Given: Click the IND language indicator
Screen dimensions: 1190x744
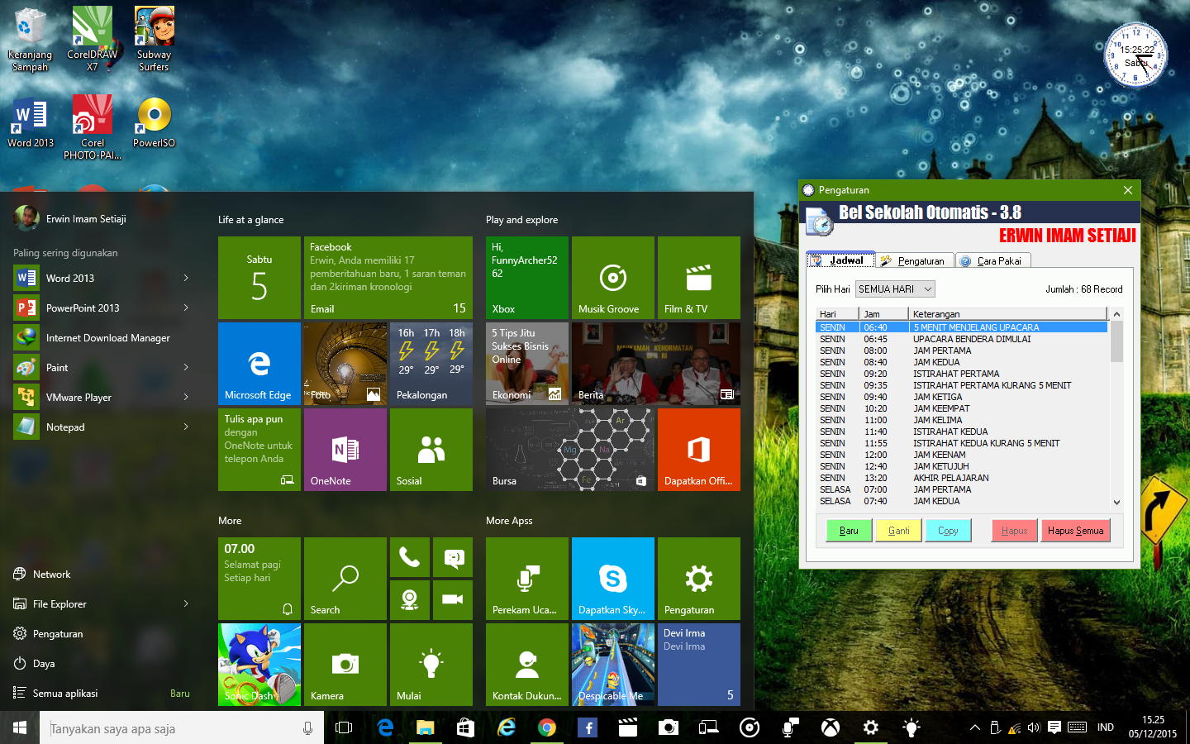Looking at the screenshot, I should (x=1106, y=727).
